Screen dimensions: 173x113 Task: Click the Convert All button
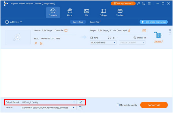click(x=154, y=105)
